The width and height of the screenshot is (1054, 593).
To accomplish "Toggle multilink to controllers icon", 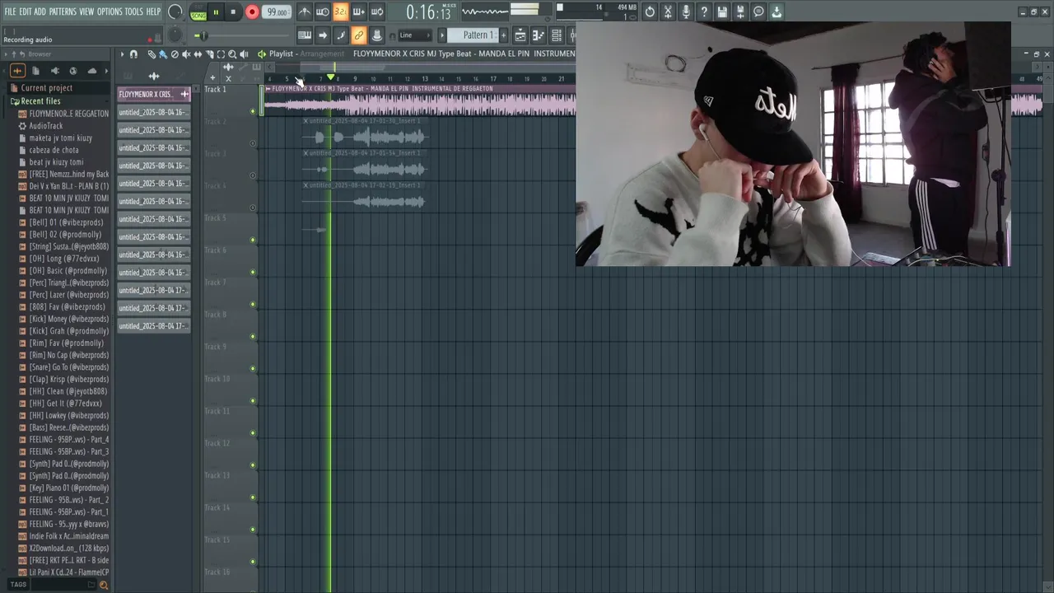I will (x=377, y=35).
